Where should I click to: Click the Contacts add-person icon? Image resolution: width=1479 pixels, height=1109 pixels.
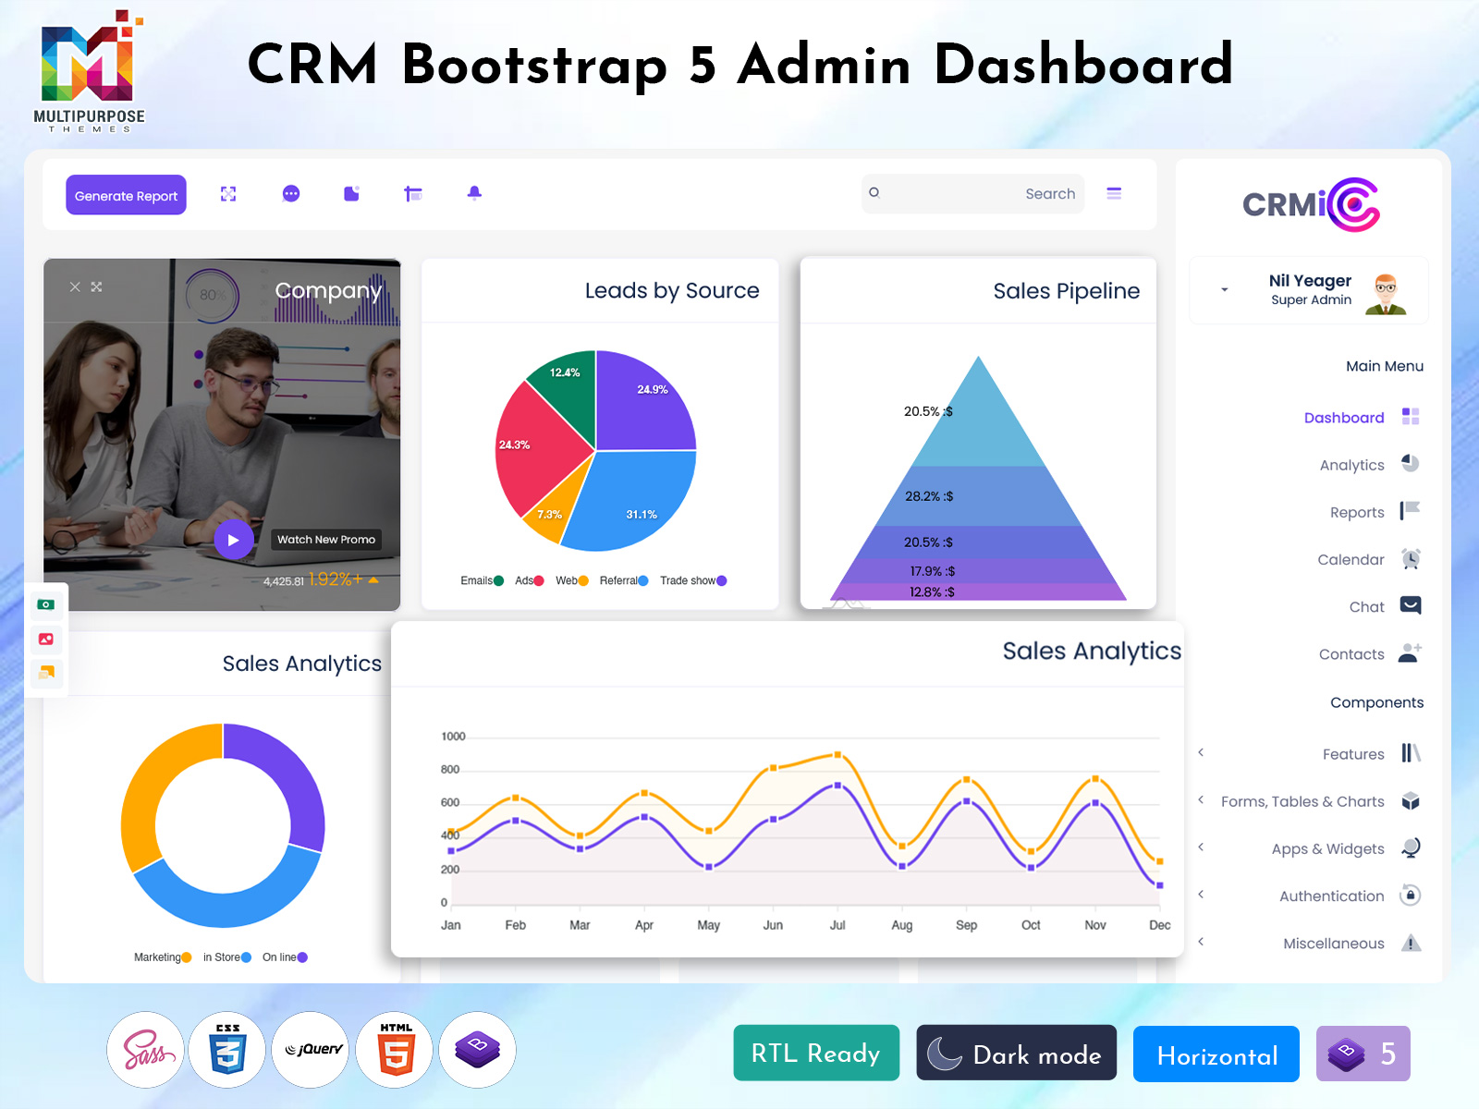1410,653
